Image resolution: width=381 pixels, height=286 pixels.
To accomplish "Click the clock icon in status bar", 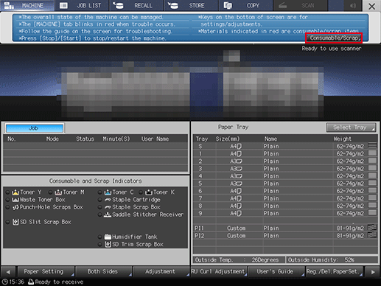I will 4,282.
